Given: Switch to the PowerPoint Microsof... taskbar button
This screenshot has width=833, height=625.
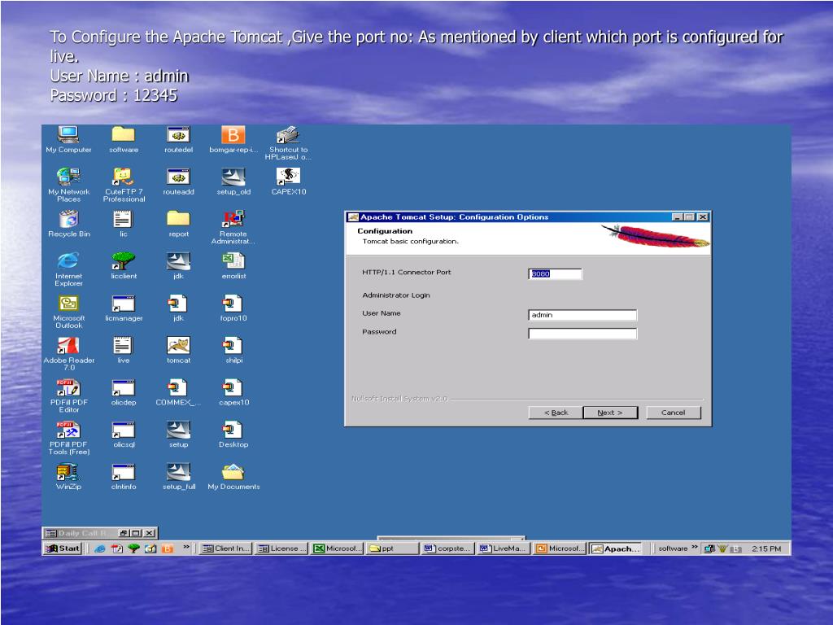Looking at the screenshot, I should 560,549.
